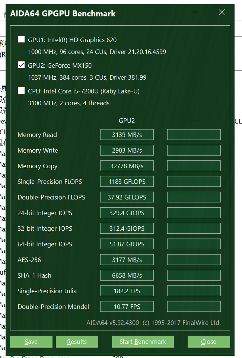Image resolution: width=242 pixels, height=358 pixels.
Task: Minimize the AIDA64 GPGPU Benchmark window
Action: click(195, 12)
